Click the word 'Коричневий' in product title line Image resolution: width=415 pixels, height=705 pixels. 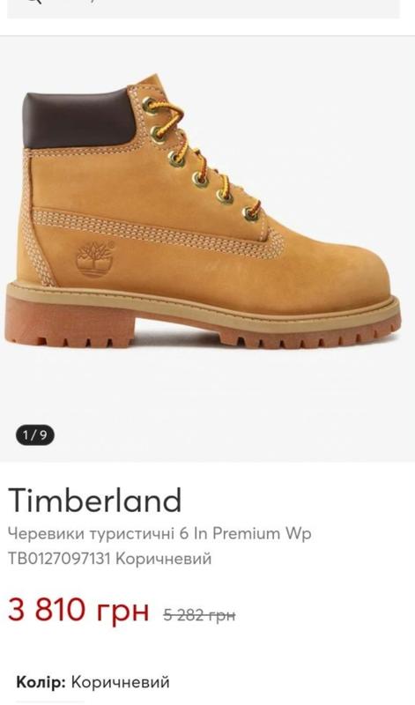pyautogui.click(x=164, y=559)
